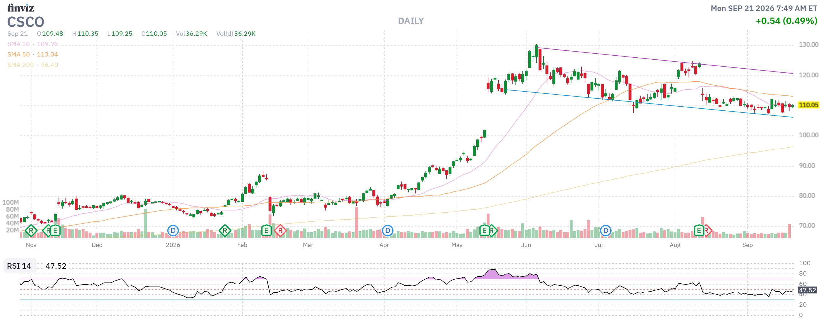Click the red R marker in February

280,231
